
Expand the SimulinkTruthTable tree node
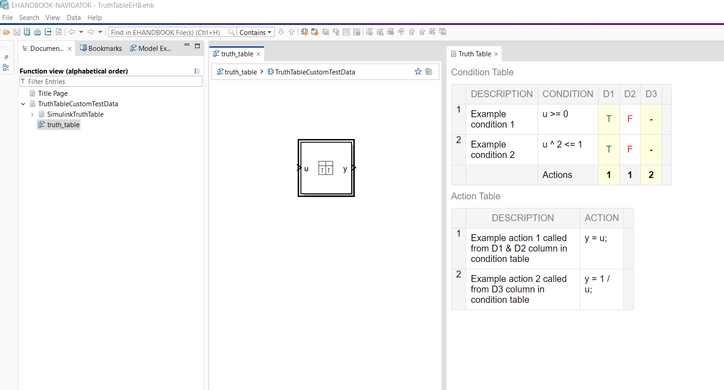pos(32,114)
